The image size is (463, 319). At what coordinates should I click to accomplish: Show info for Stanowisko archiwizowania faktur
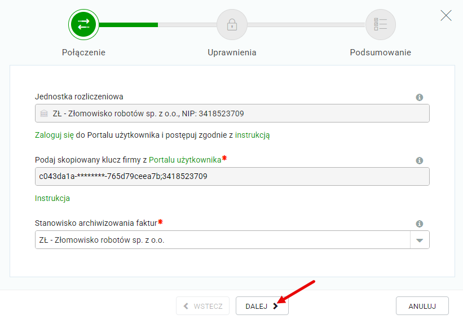pos(420,224)
